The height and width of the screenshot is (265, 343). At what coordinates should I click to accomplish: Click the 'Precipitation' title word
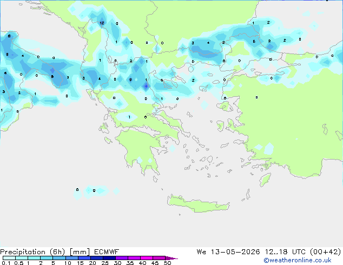(x=23, y=252)
